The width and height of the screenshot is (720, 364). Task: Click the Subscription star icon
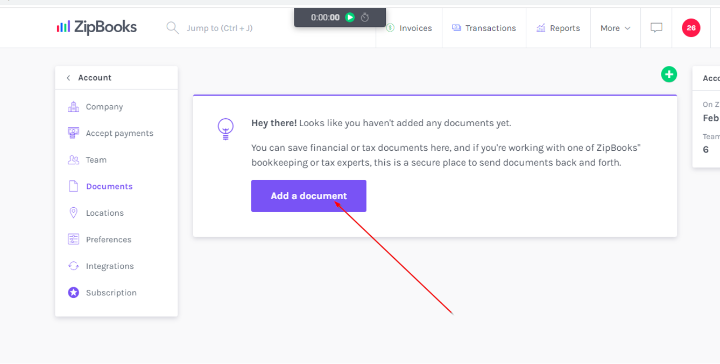(x=74, y=293)
